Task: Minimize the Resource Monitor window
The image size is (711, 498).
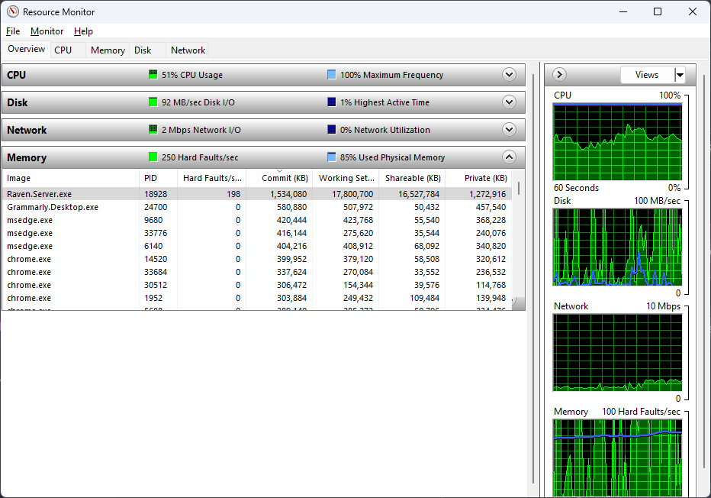Action: (623, 11)
